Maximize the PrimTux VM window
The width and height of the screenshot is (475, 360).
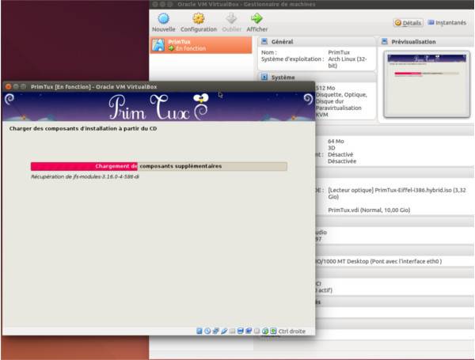23,86
